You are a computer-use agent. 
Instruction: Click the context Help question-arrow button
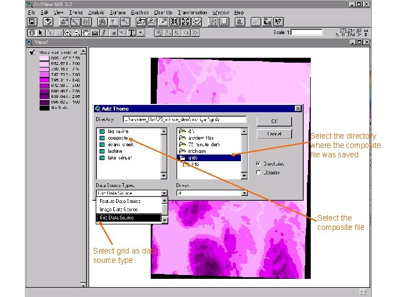[x=278, y=21]
